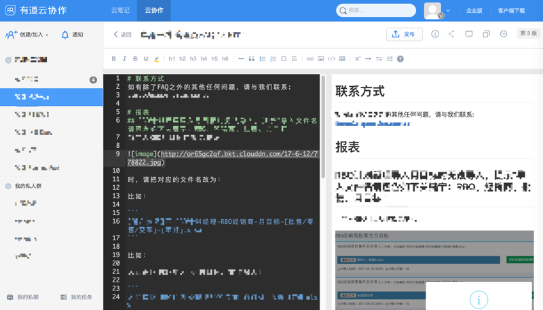Share the document

click(451, 34)
